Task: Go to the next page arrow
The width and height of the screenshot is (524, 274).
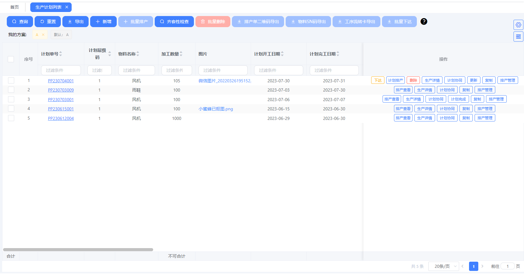Action: pos(482,266)
